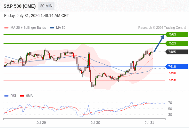Image resolution: width=189 pixels, height=128 pixels.
Task: Click the red 7390 support label
Action: coord(172,73)
